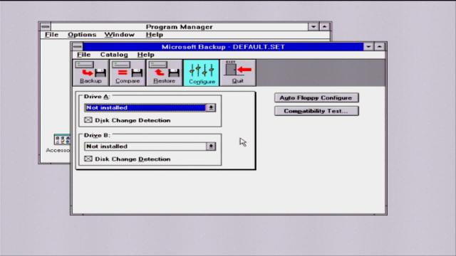Screen dimensions: 456x256
Task: Open the Window menu in Program Manager
Action: coord(120,35)
